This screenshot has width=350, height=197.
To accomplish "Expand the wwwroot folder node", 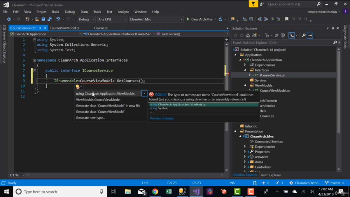I will 245,157.
